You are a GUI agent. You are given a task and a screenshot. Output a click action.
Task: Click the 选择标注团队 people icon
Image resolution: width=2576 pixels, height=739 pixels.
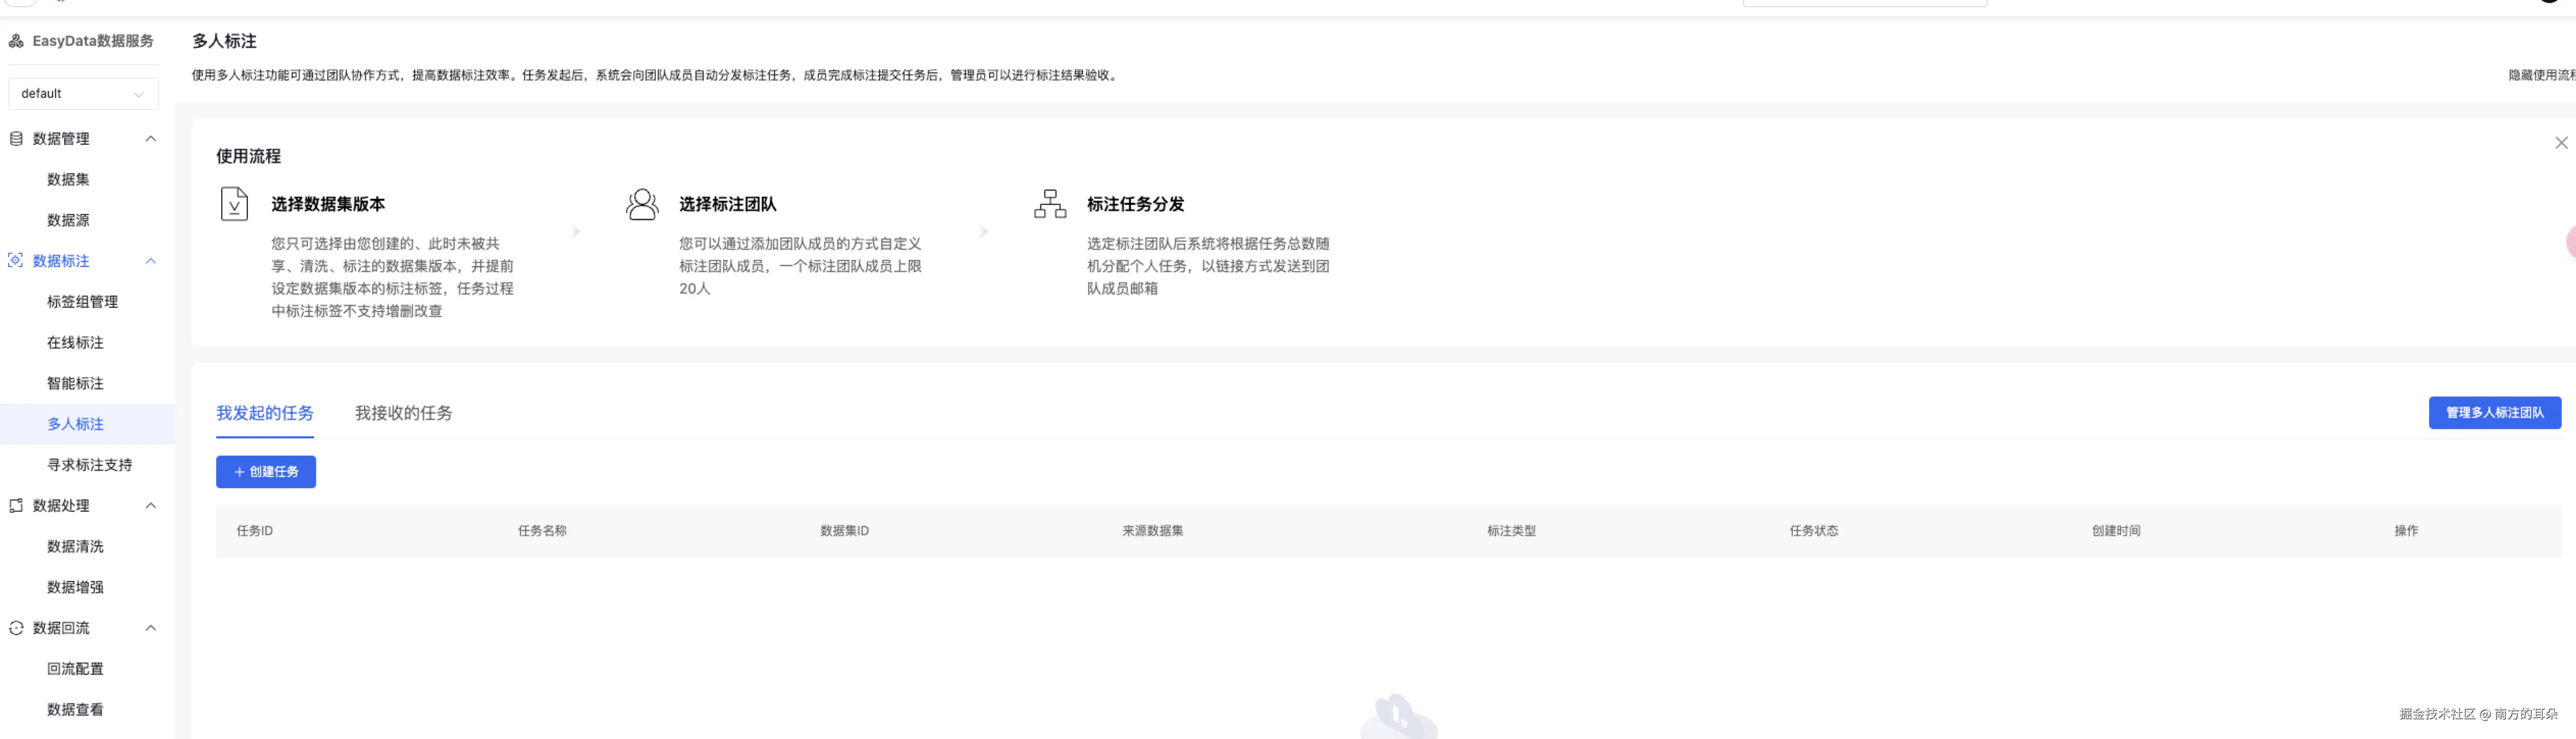tap(642, 204)
